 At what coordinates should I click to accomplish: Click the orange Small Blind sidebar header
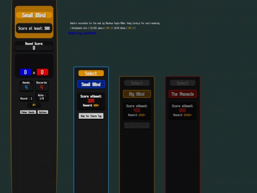34,15
